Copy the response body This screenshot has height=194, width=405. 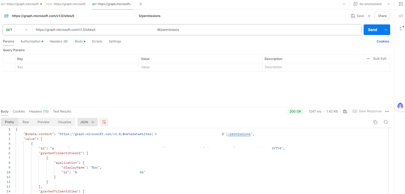[375, 122]
